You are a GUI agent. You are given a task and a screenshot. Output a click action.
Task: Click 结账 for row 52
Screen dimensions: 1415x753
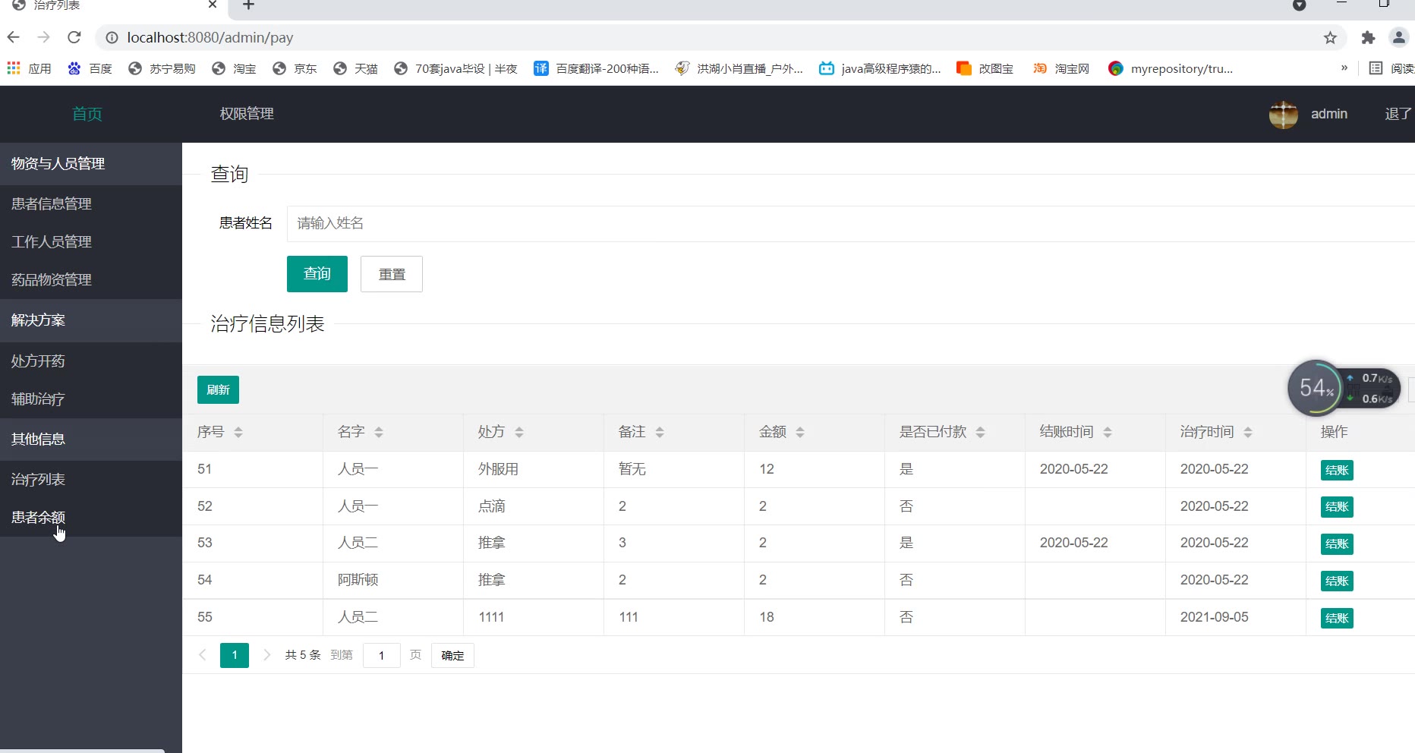point(1337,506)
